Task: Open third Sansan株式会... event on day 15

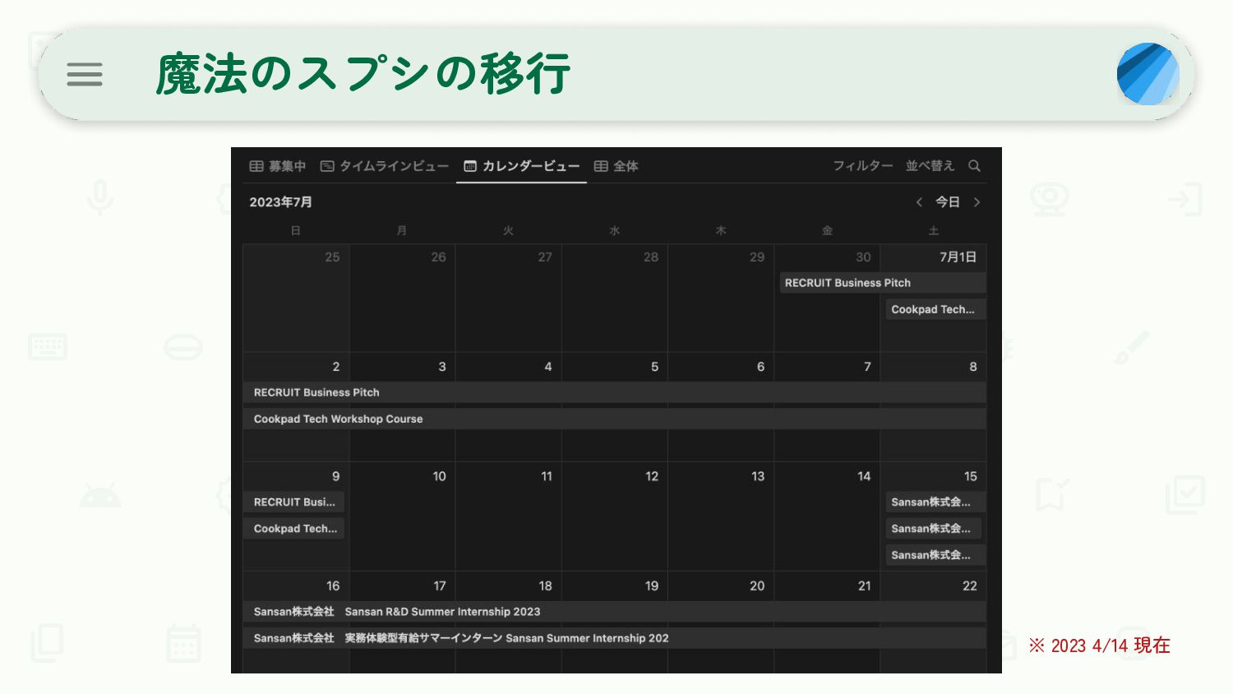Action: (935, 555)
